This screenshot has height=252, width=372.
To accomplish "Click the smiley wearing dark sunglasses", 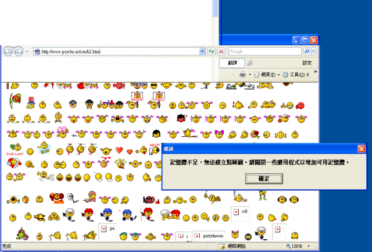I will click(x=153, y=86).
